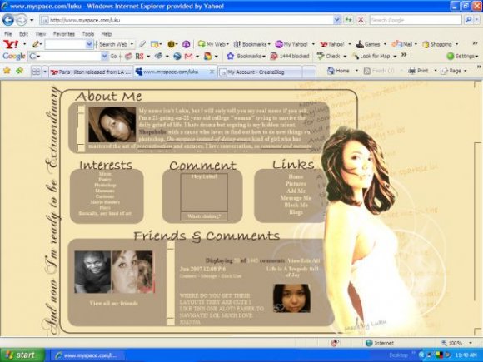The width and height of the screenshot is (483, 362).
Task: Click into the Comment text box
Action: [204, 192]
